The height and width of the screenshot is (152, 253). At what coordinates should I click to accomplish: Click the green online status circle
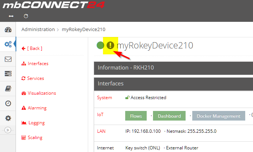click(x=100, y=45)
